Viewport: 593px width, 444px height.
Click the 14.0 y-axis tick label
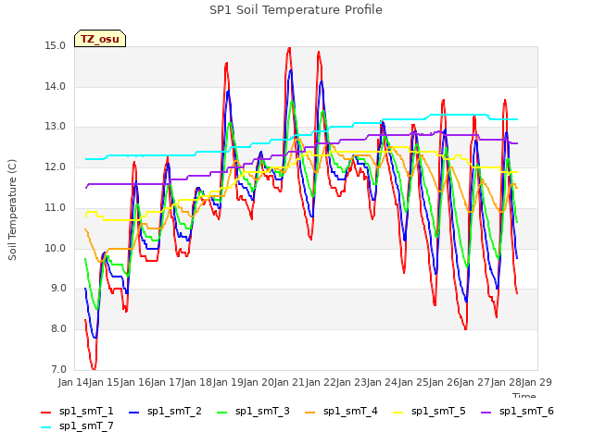56,86
